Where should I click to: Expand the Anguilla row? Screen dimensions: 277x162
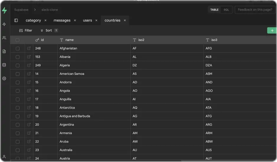29,99
